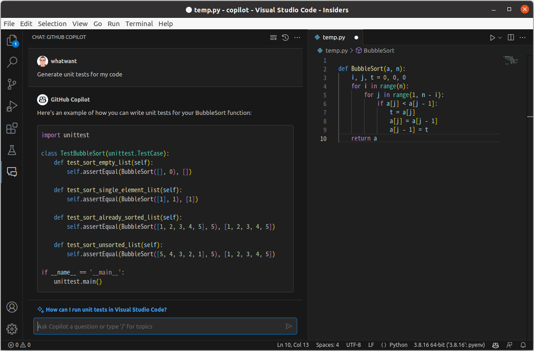Run the Python file with play button
The width and height of the screenshot is (534, 351).
coord(492,38)
